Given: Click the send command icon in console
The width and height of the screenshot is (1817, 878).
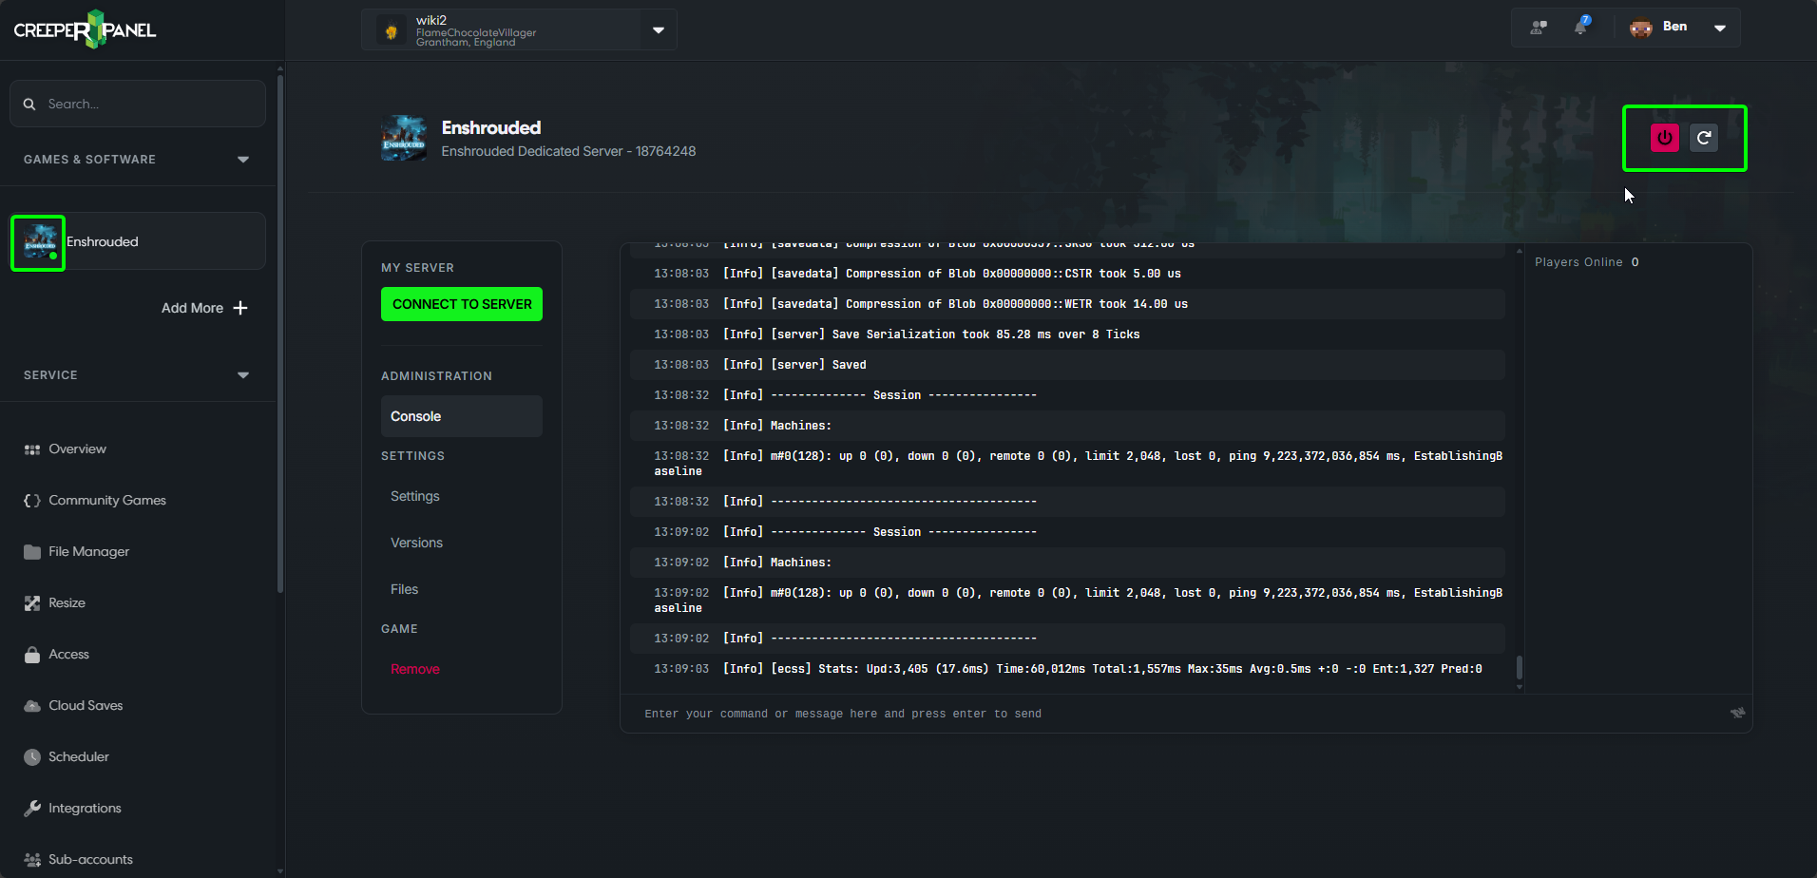Looking at the screenshot, I should 1737,713.
